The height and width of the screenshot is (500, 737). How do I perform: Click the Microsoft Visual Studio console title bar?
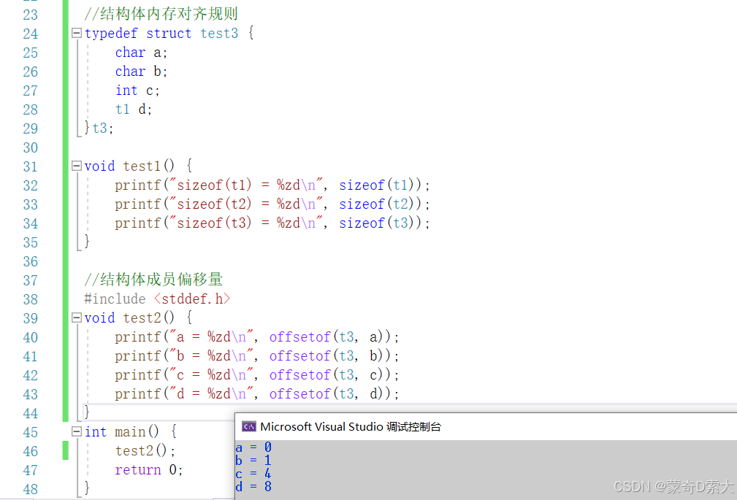(486, 427)
